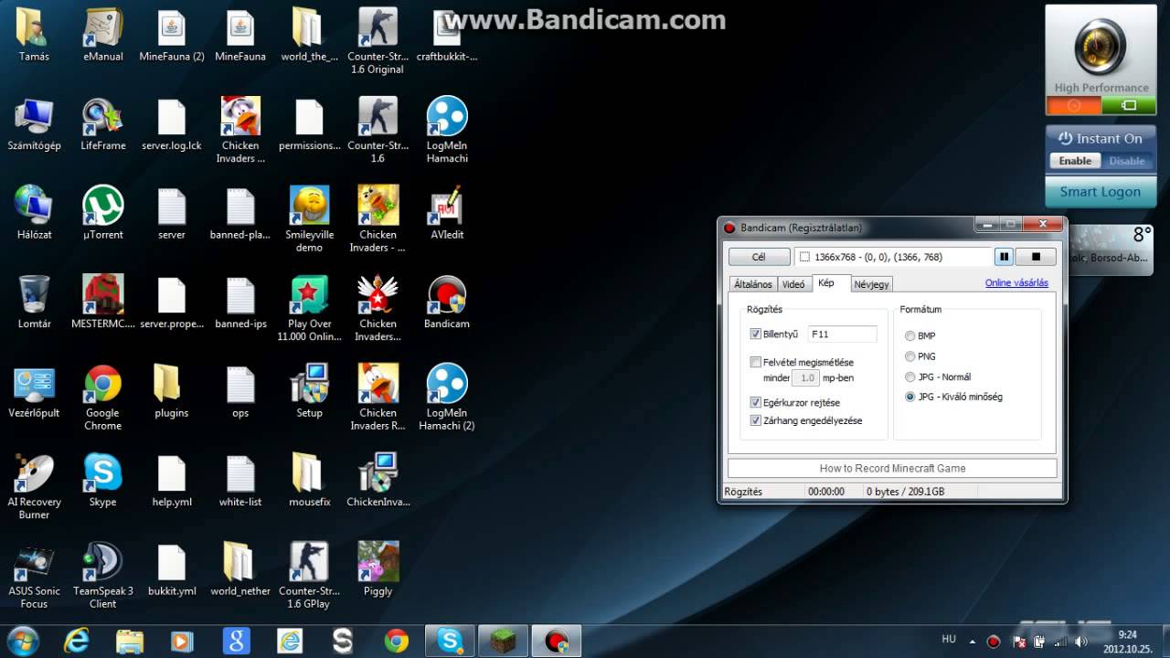
Task: Stop the Bandicam recording
Action: click(1036, 257)
